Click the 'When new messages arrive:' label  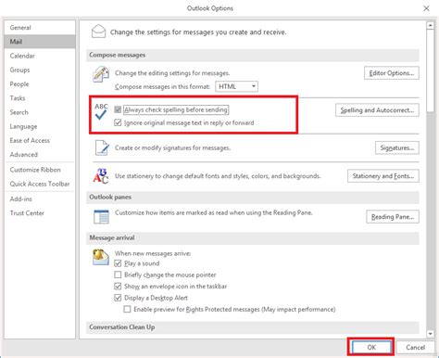pos(153,253)
